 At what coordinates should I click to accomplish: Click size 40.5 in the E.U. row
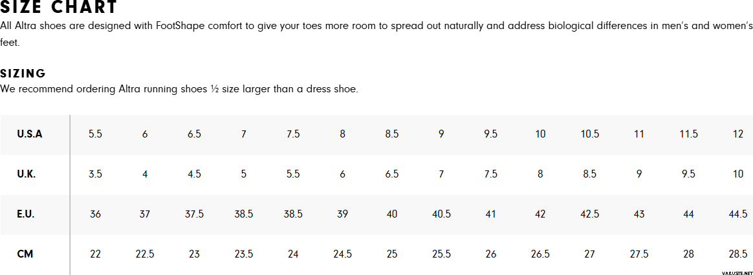[x=441, y=214]
